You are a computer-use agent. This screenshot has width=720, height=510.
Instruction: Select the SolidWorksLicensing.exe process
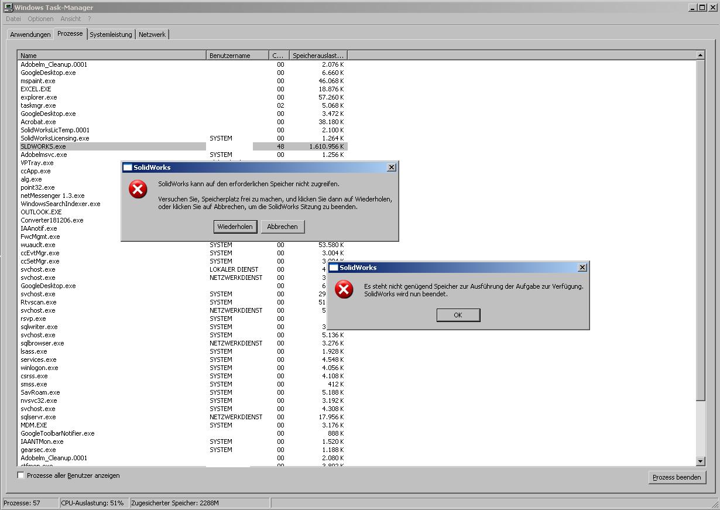[55, 138]
